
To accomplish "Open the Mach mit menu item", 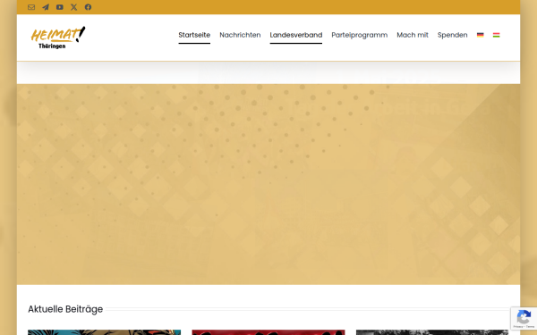I will point(413,35).
